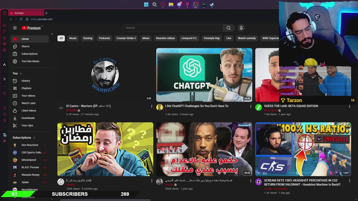
Task: Open the YouTube hamburger guide menu
Action: (x=15, y=28)
